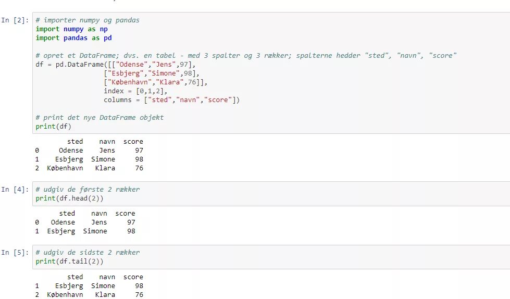
Task: Click the '# opret et DataFrame' comment line
Action: pyautogui.click(x=246, y=56)
